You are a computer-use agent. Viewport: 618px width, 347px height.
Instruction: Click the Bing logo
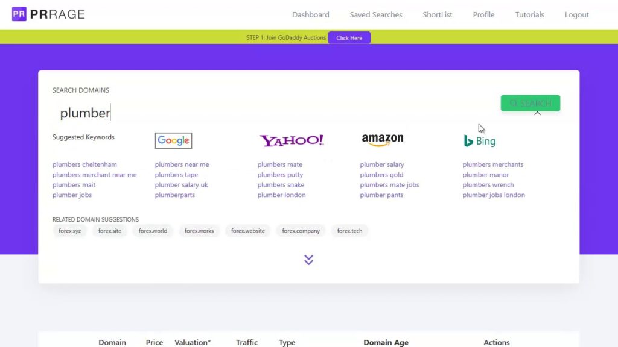[x=480, y=141]
